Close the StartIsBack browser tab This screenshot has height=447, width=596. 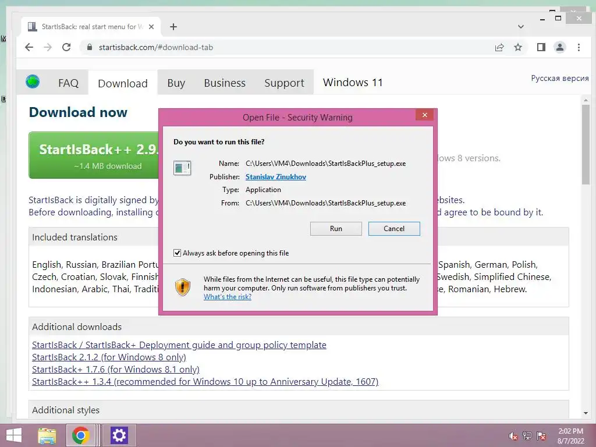(151, 27)
